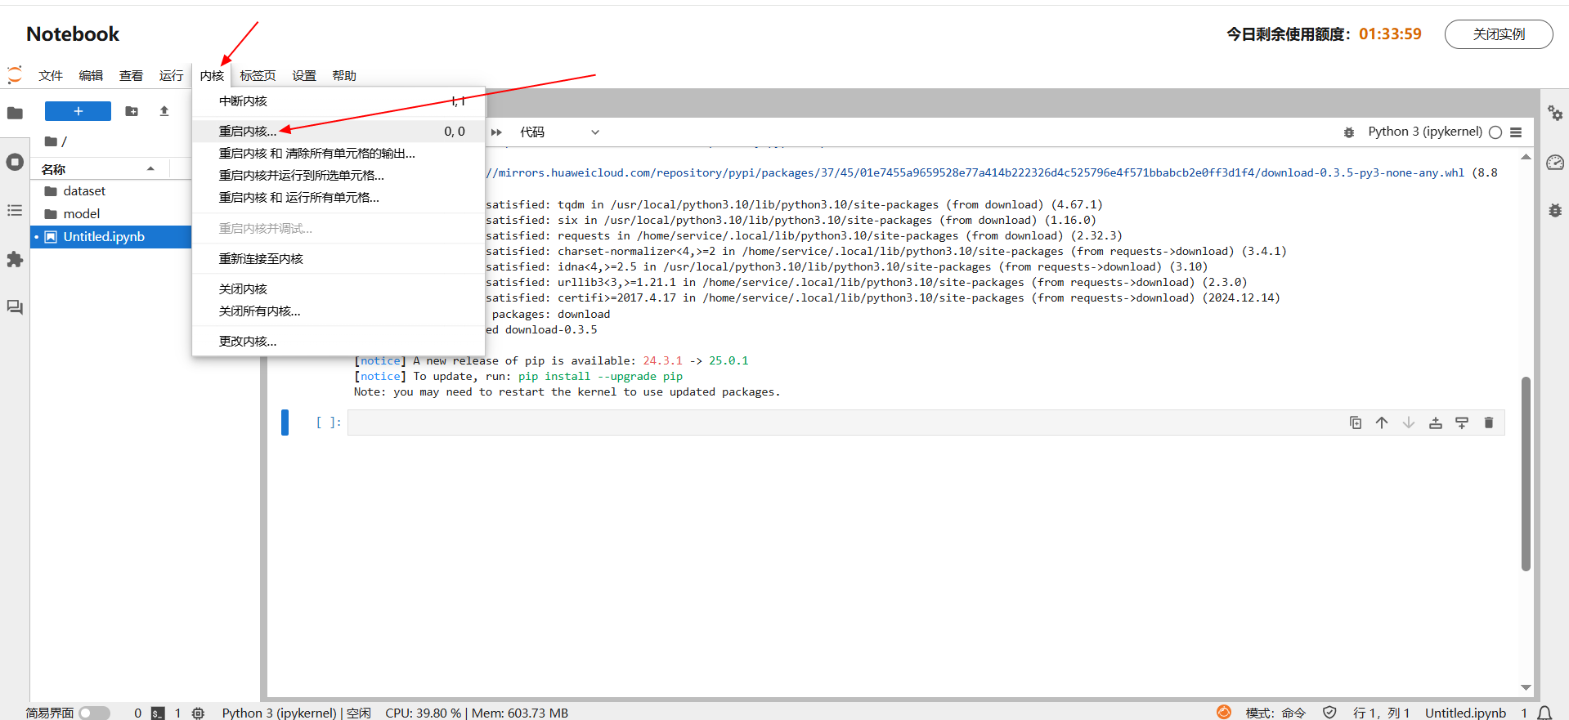Click the CPU and Mem usage status text

(x=477, y=713)
